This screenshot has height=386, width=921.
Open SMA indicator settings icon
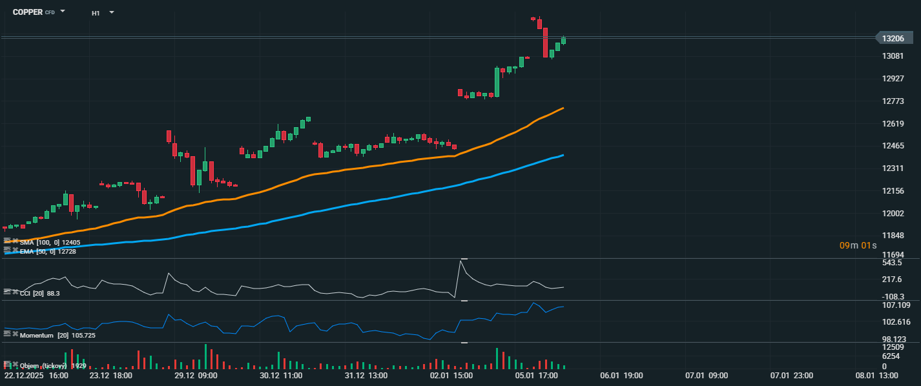pyautogui.click(x=7, y=241)
